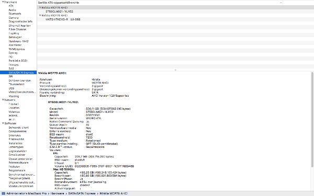Select Toegankelijkheid in sidebar
This screenshot has width=314, height=196.
coord(19,178)
